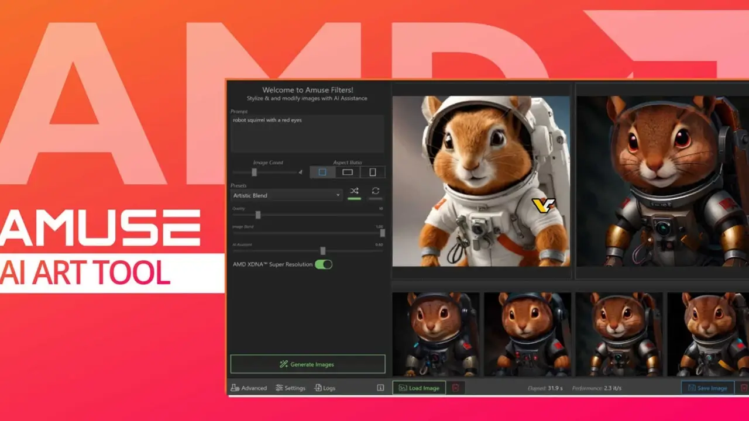Toggle the green switch under the shuffle icon
Viewport: 749px width, 421px height.
pyautogui.click(x=353, y=198)
